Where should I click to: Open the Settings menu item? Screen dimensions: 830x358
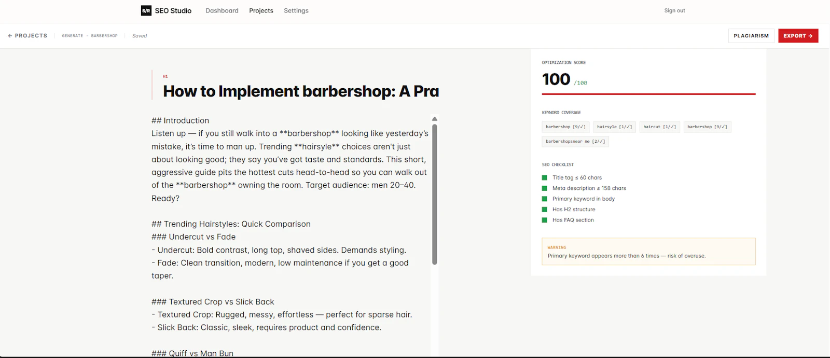(296, 10)
